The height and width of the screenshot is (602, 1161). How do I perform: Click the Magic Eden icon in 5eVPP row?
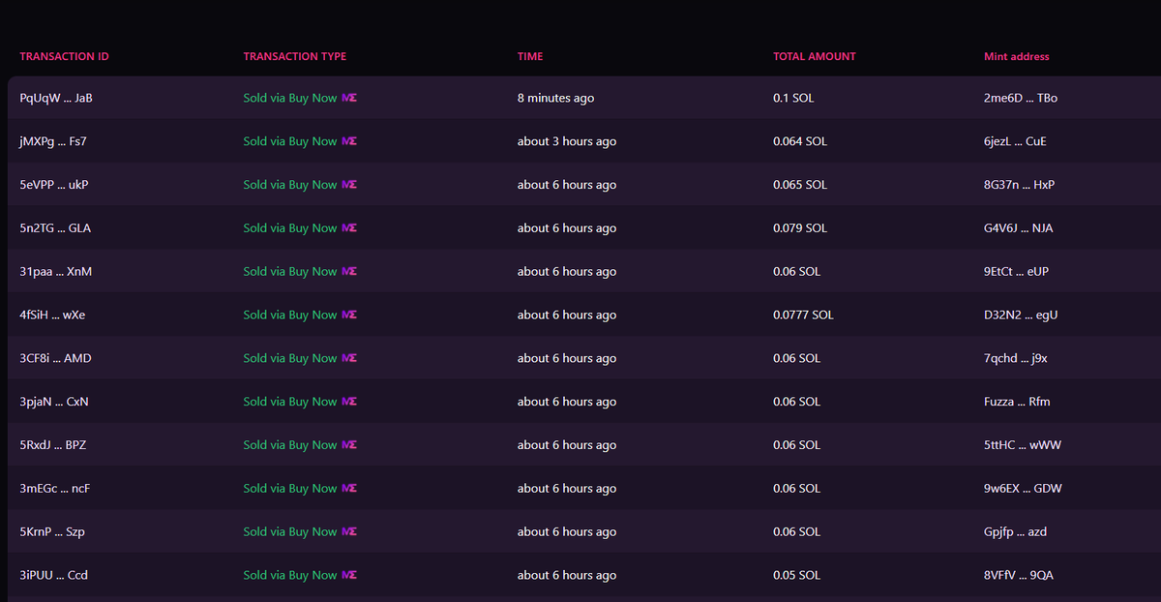click(349, 185)
